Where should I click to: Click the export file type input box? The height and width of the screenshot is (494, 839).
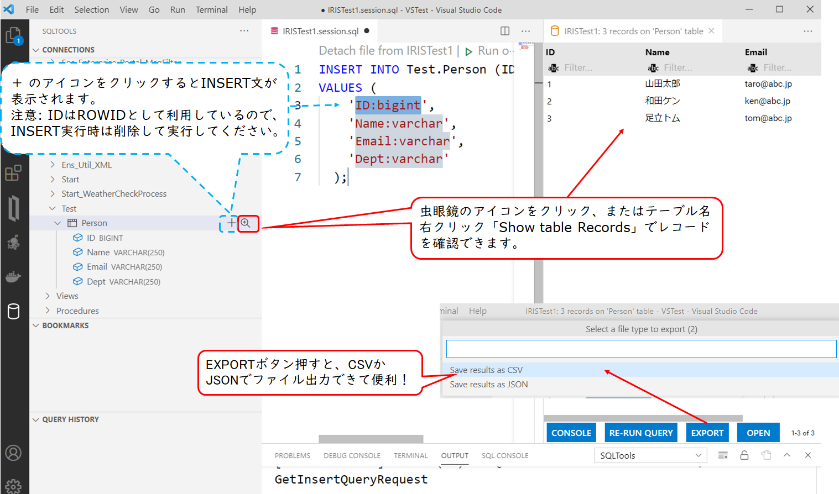point(641,349)
